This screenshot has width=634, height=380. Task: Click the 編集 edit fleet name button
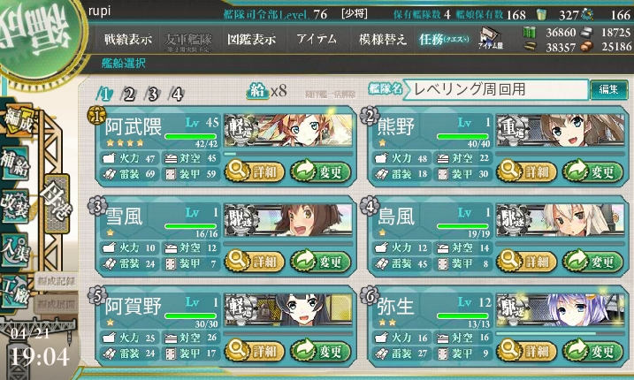pyautogui.click(x=608, y=89)
